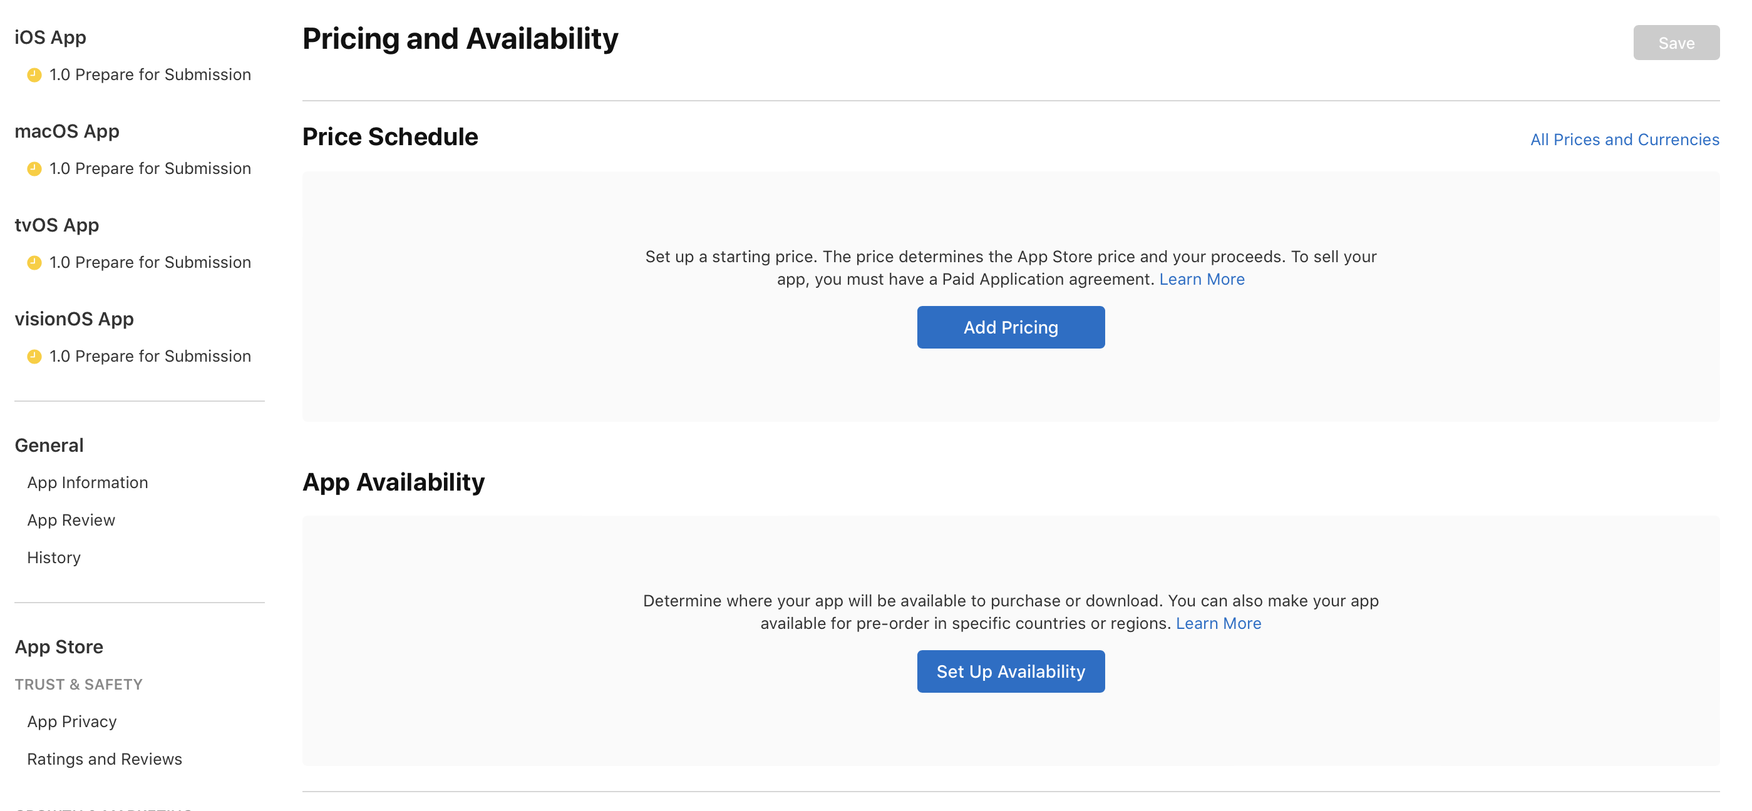Select the App Review menu item
The image size is (1752, 811).
pyautogui.click(x=70, y=519)
